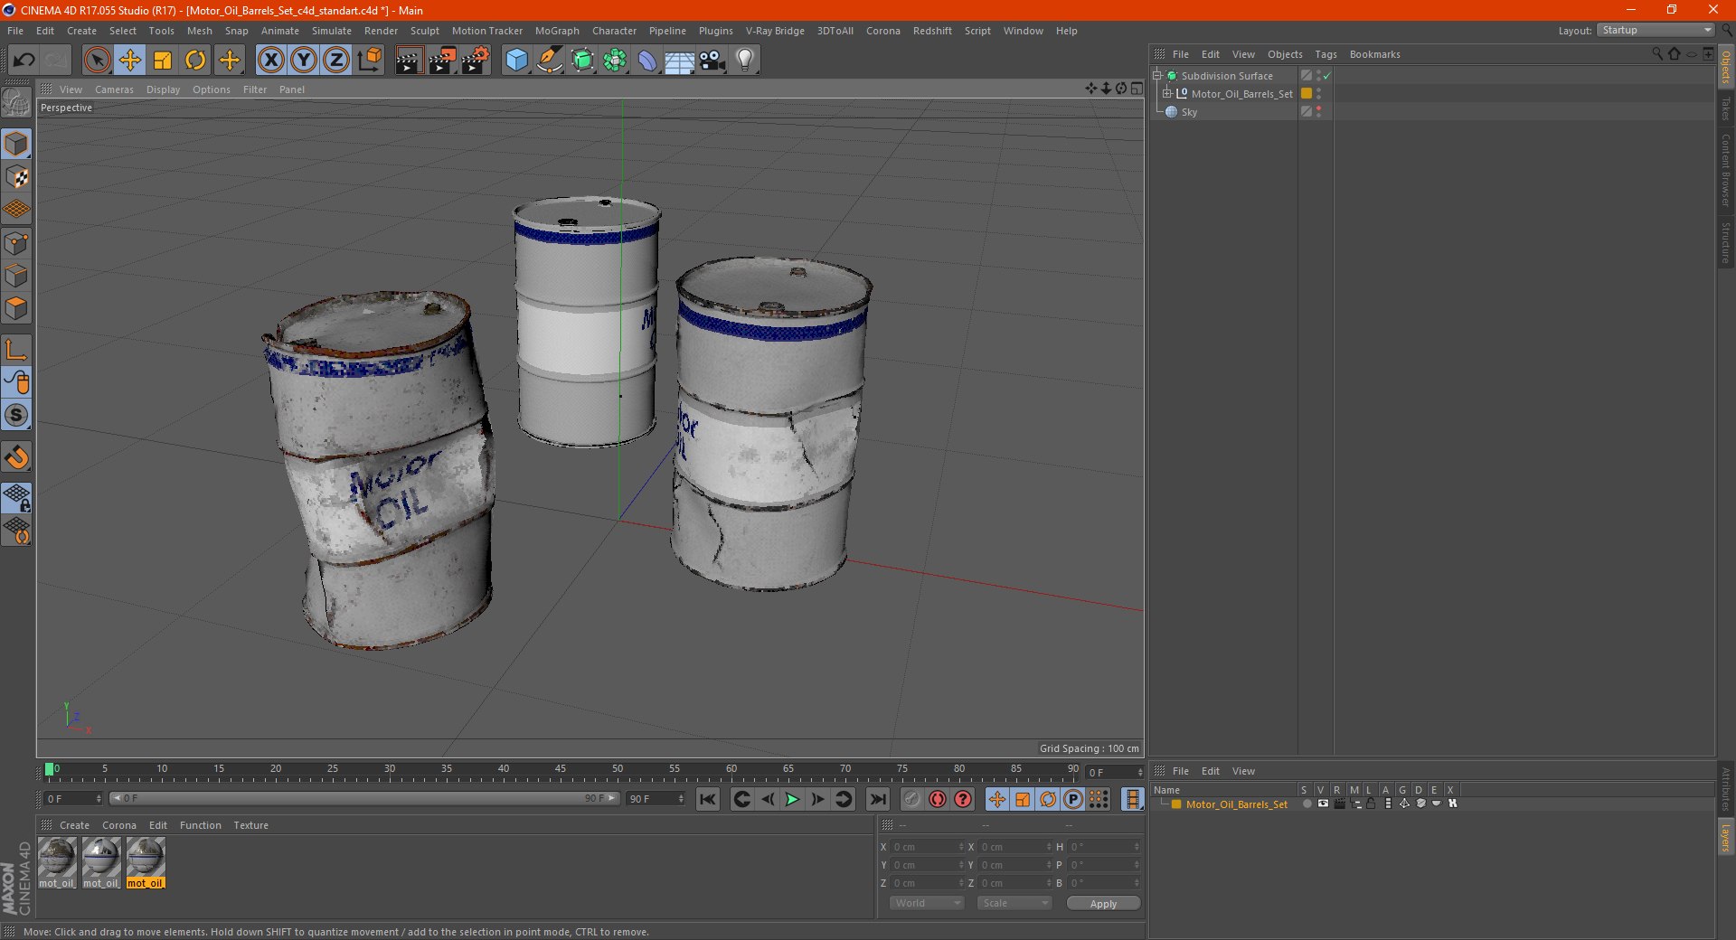Click the timeline preview range slider

pyautogui.click(x=363, y=799)
